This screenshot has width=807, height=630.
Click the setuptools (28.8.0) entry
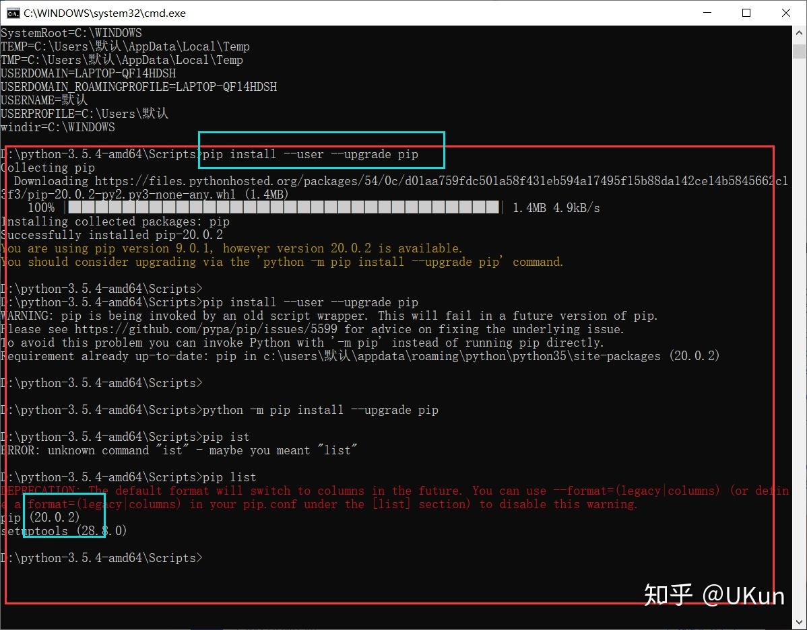click(64, 530)
